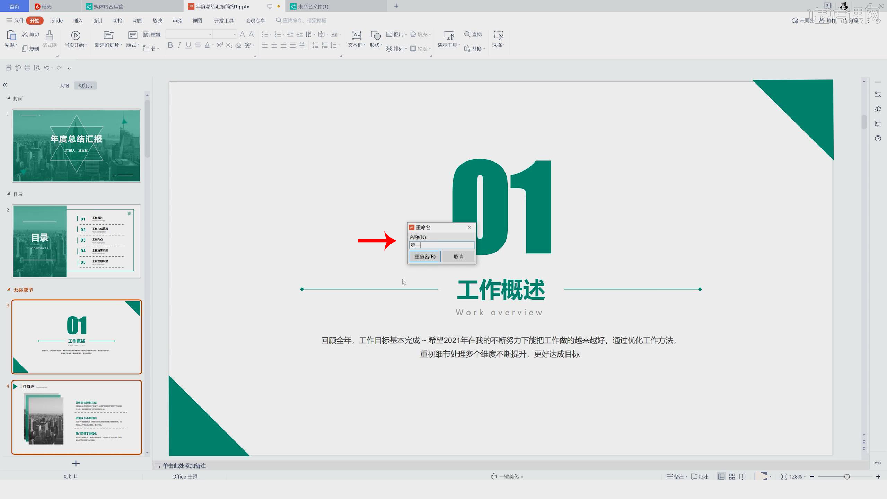Screen dimensions: 887x499
Task: Start slideshow with 当页开始 icon
Action: [75, 39]
